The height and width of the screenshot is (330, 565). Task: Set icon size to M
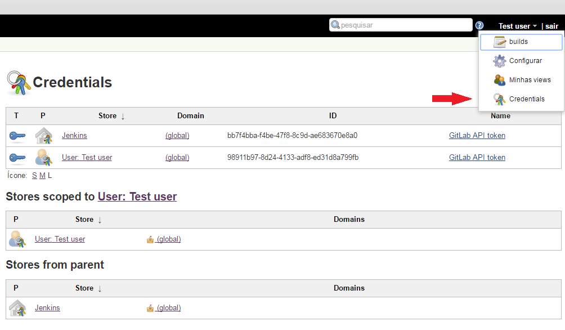42,175
